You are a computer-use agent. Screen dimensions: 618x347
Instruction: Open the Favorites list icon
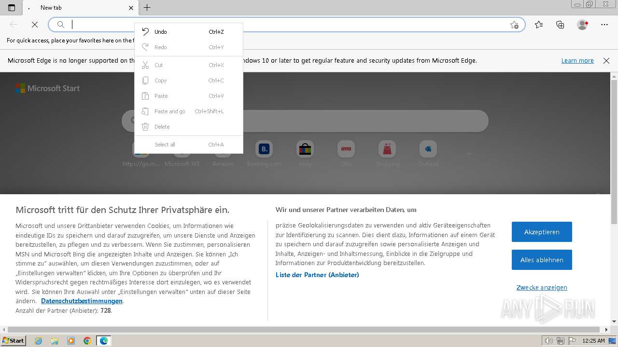click(x=539, y=25)
